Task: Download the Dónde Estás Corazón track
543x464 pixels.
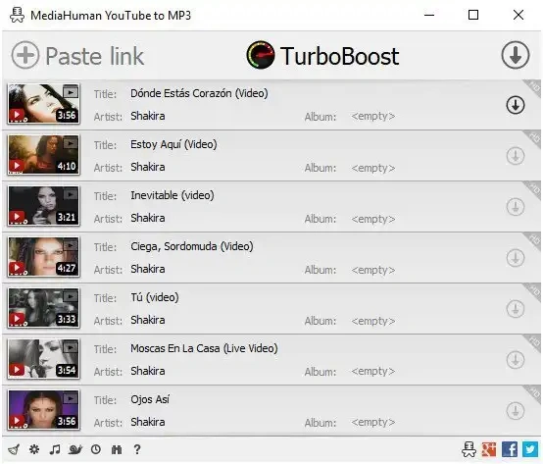Action: tap(516, 105)
